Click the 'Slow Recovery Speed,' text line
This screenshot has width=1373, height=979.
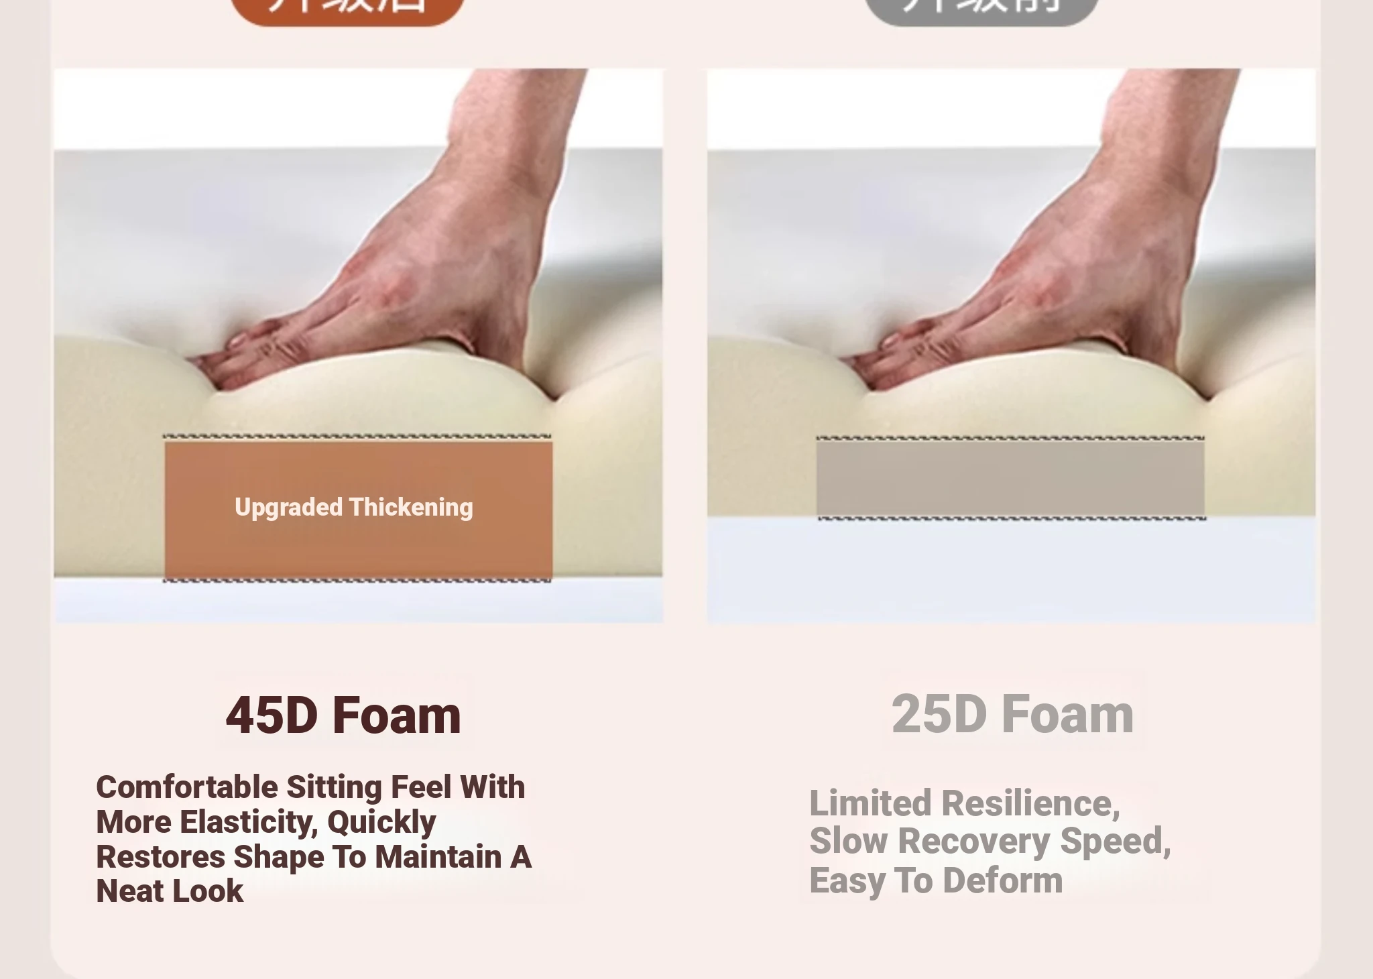990,842
